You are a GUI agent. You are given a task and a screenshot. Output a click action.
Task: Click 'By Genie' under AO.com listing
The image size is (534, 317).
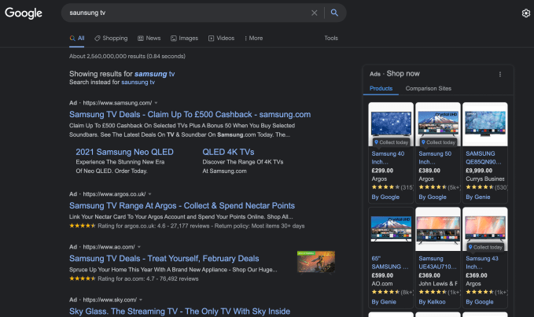point(384,302)
